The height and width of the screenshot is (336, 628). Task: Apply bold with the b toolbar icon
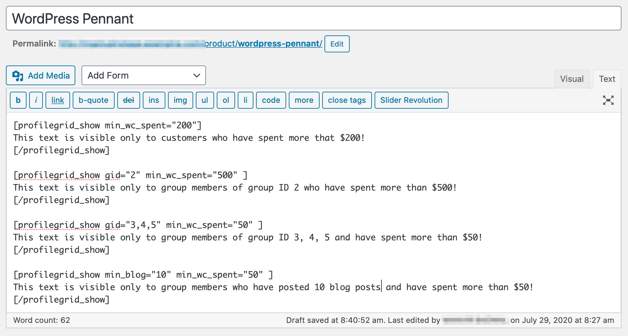pos(18,100)
